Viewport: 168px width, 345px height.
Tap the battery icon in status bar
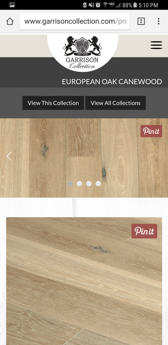[135, 5]
